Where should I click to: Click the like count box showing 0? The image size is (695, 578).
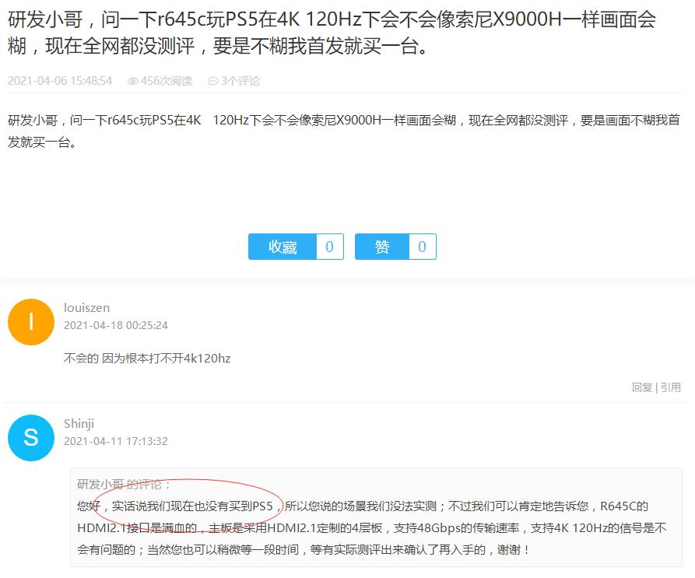tap(423, 247)
